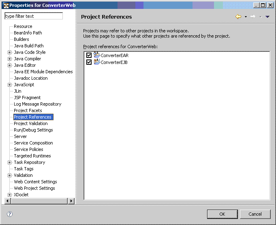Open the back history dropdown arrow
276x225 pixels.
coord(246,17)
